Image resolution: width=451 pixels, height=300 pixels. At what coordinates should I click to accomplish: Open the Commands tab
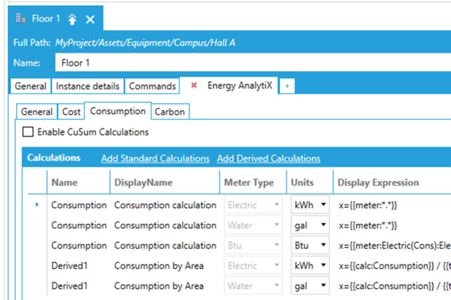[x=152, y=86]
